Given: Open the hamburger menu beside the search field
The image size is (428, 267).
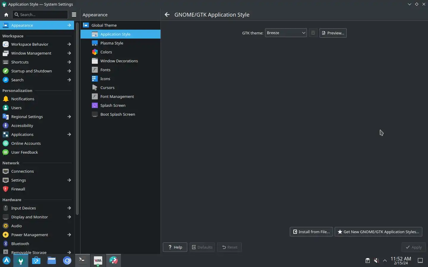Looking at the screenshot, I should point(74,15).
